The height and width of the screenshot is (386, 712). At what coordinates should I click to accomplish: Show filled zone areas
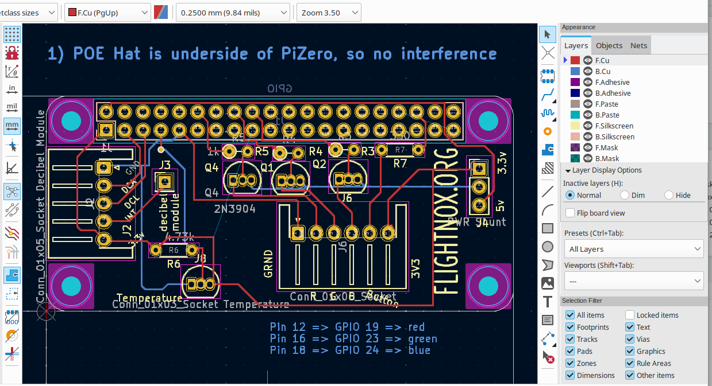[x=11, y=275]
